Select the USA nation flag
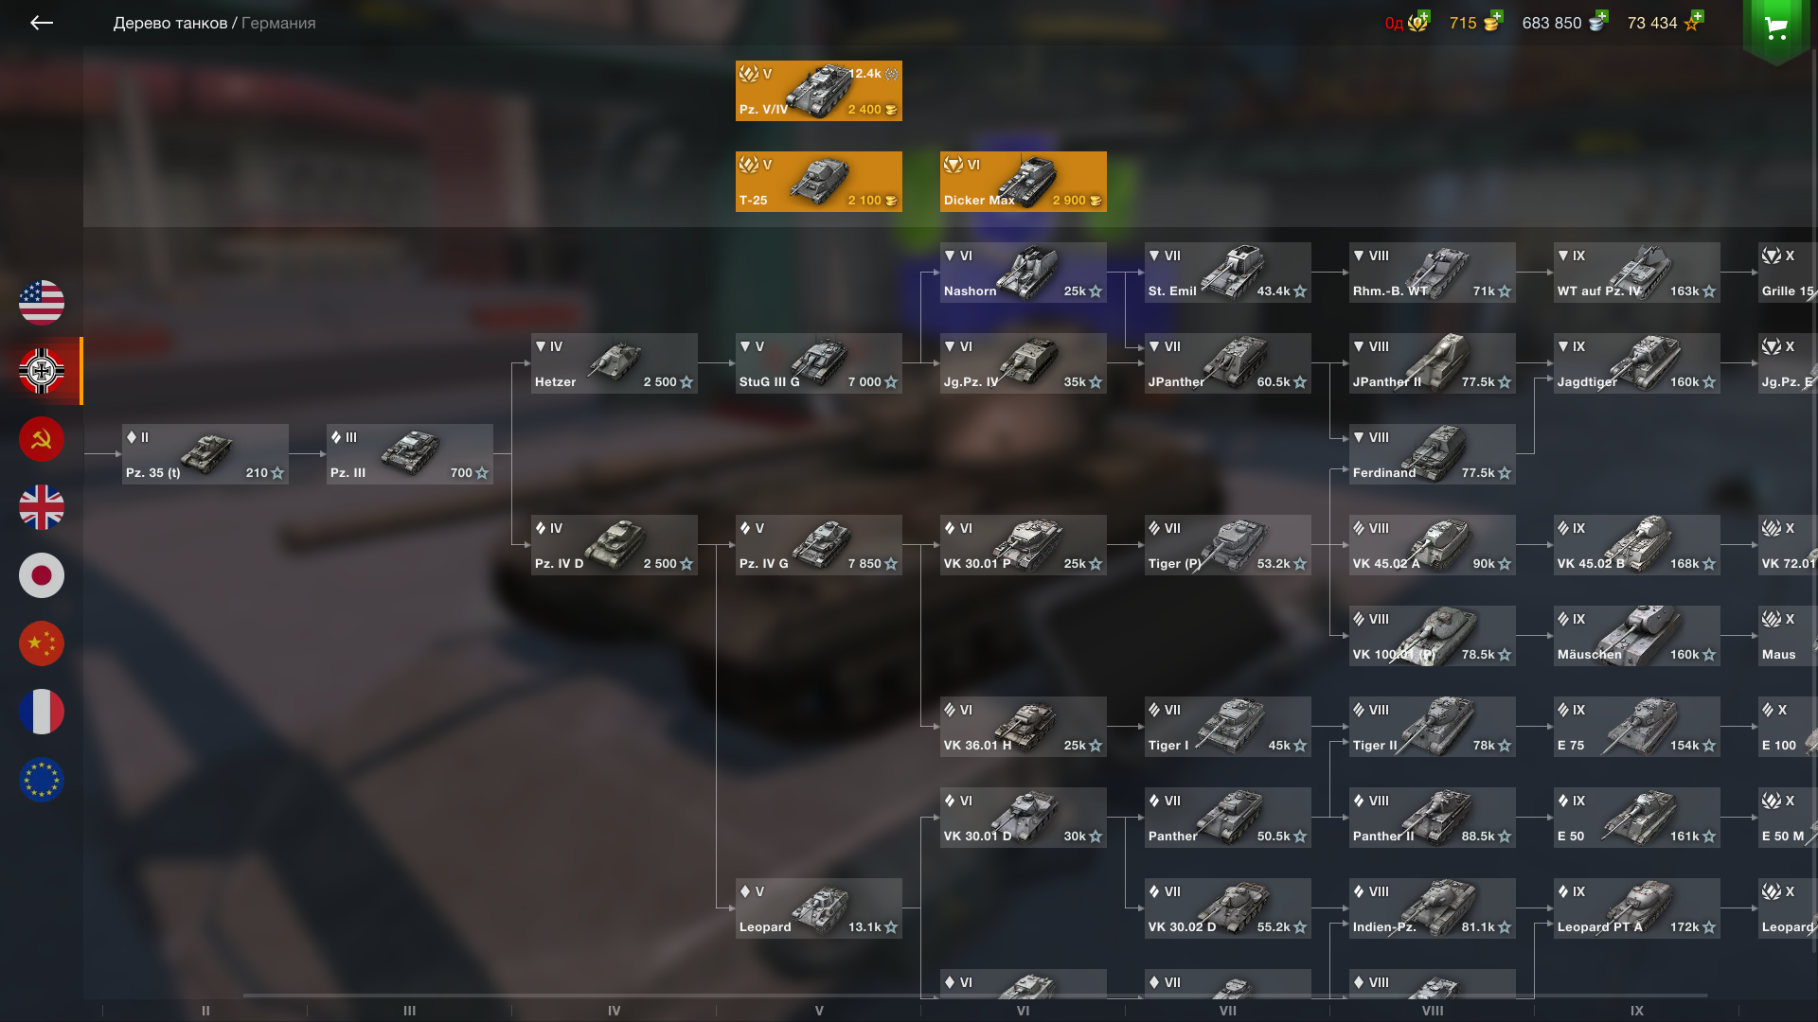1818x1022 pixels. [x=42, y=303]
